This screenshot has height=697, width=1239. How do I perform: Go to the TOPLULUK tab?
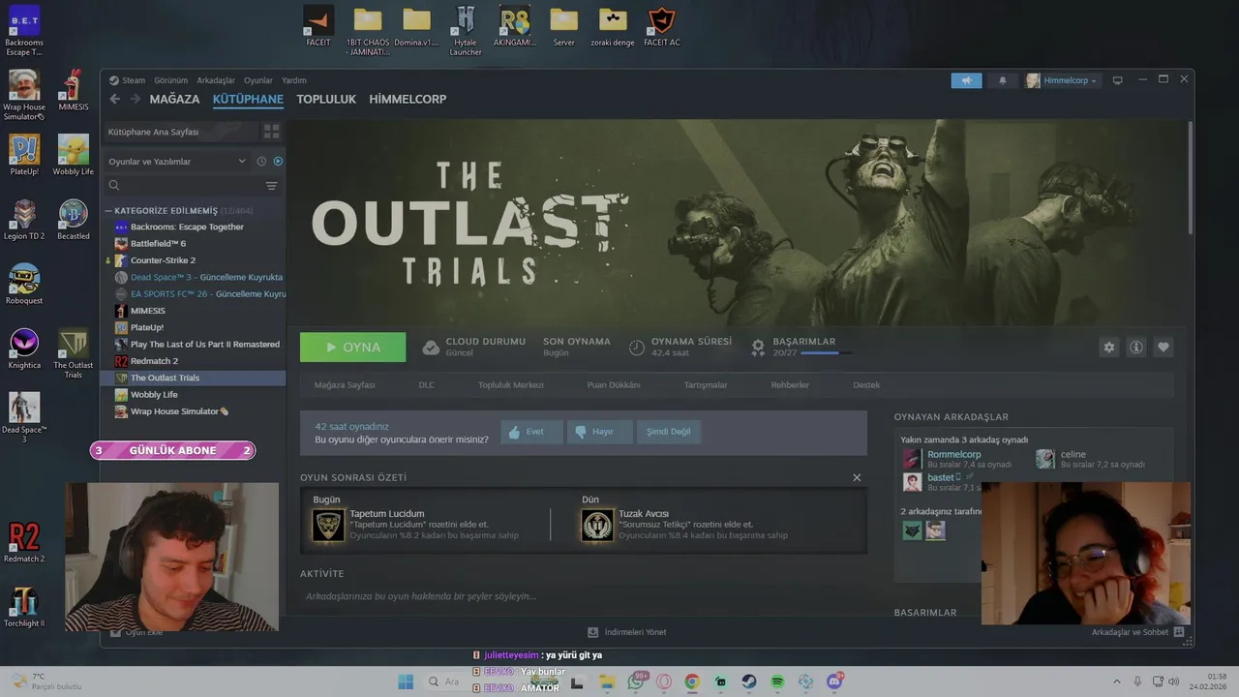click(326, 99)
